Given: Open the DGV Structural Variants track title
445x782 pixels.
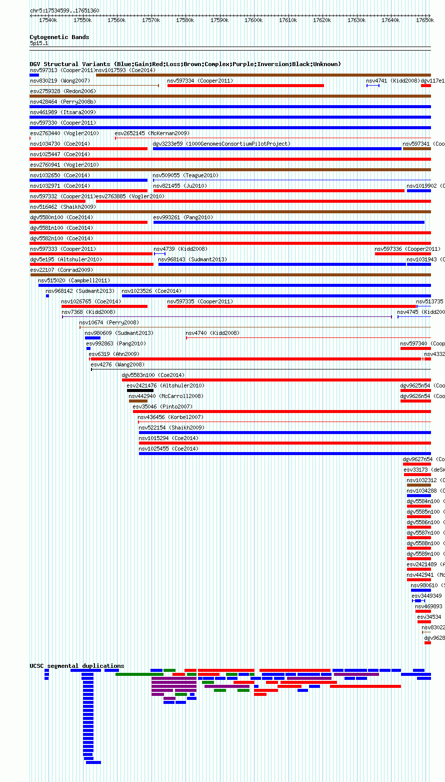Looking at the screenshot, I should [185, 64].
